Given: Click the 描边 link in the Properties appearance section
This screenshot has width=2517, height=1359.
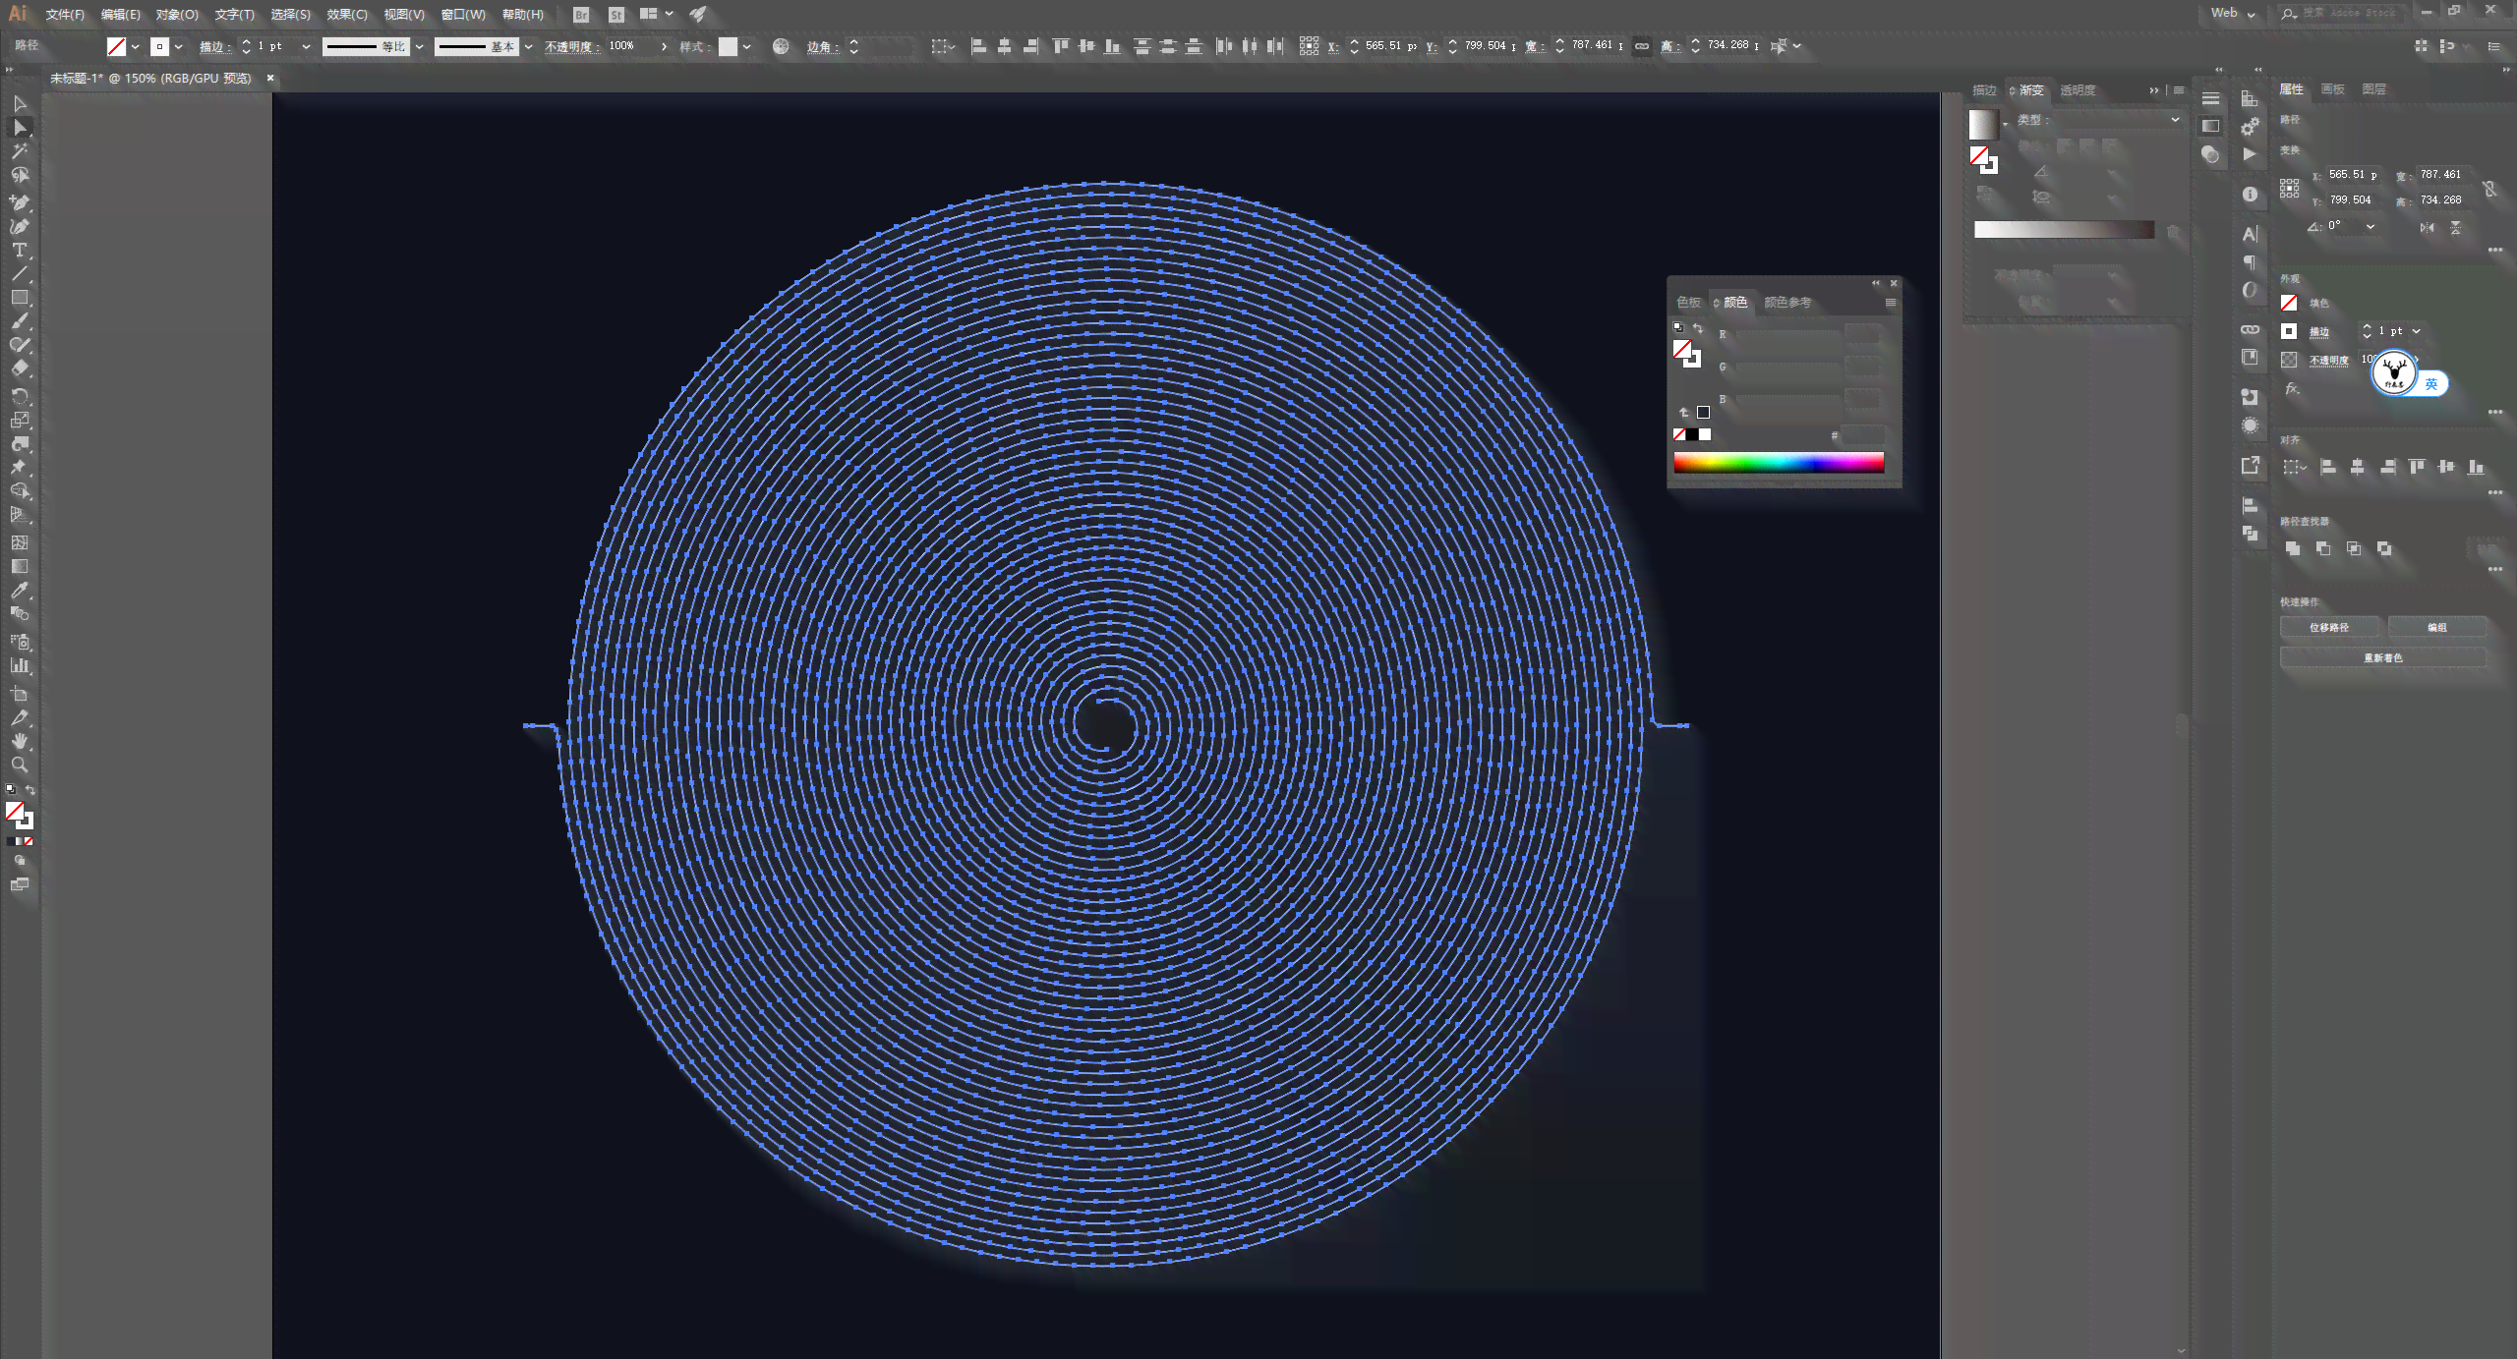Looking at the screenshot, I should [2319, 332].
